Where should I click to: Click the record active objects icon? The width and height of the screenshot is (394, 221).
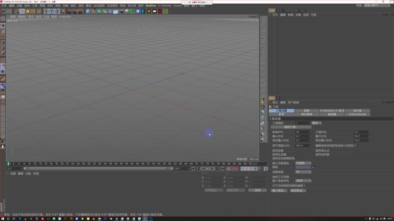tap(228, 169)
